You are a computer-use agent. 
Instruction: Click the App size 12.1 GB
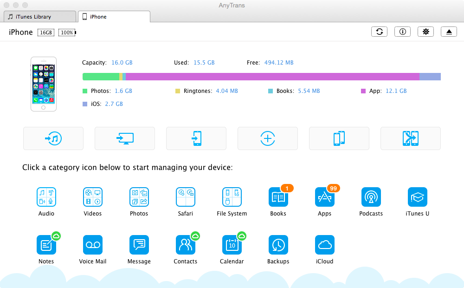[396, 91]
